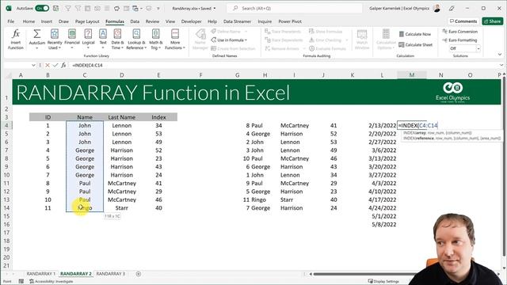Click Calculate Now
This screenshot has width=507, height=285.
tap(415, 34)
